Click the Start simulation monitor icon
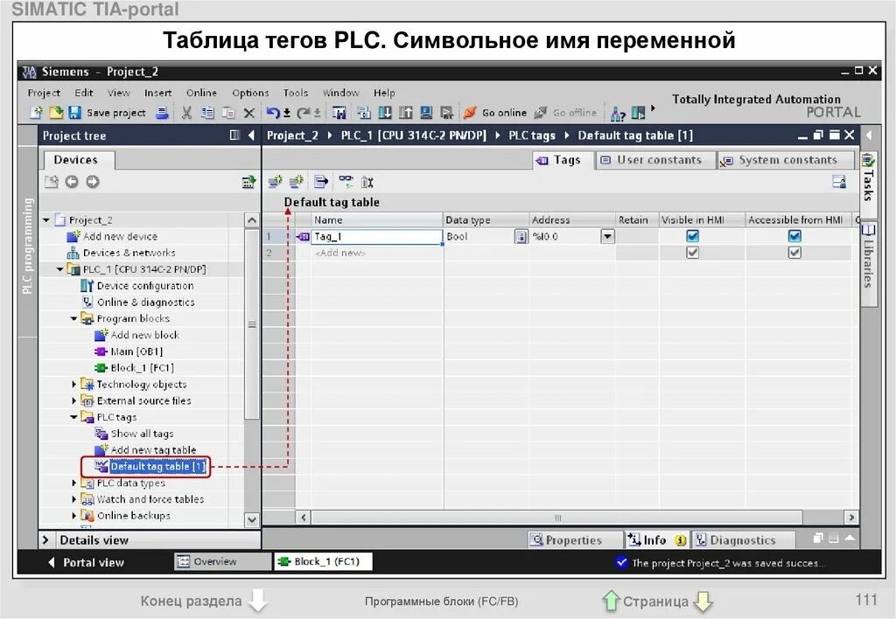Screen dimensions: 896x619 (426, 113)
